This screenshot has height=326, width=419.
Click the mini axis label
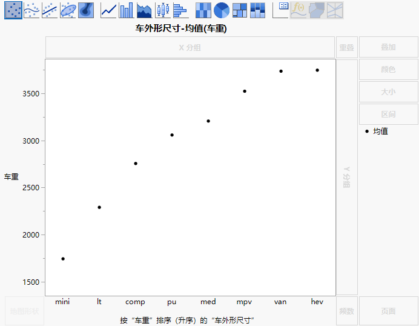(62, 302)
